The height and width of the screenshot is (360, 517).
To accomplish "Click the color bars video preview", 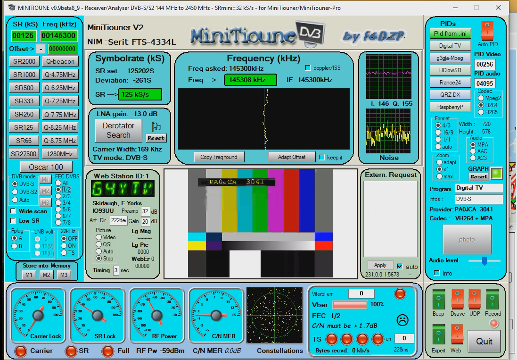I will [x=261, y=223].
